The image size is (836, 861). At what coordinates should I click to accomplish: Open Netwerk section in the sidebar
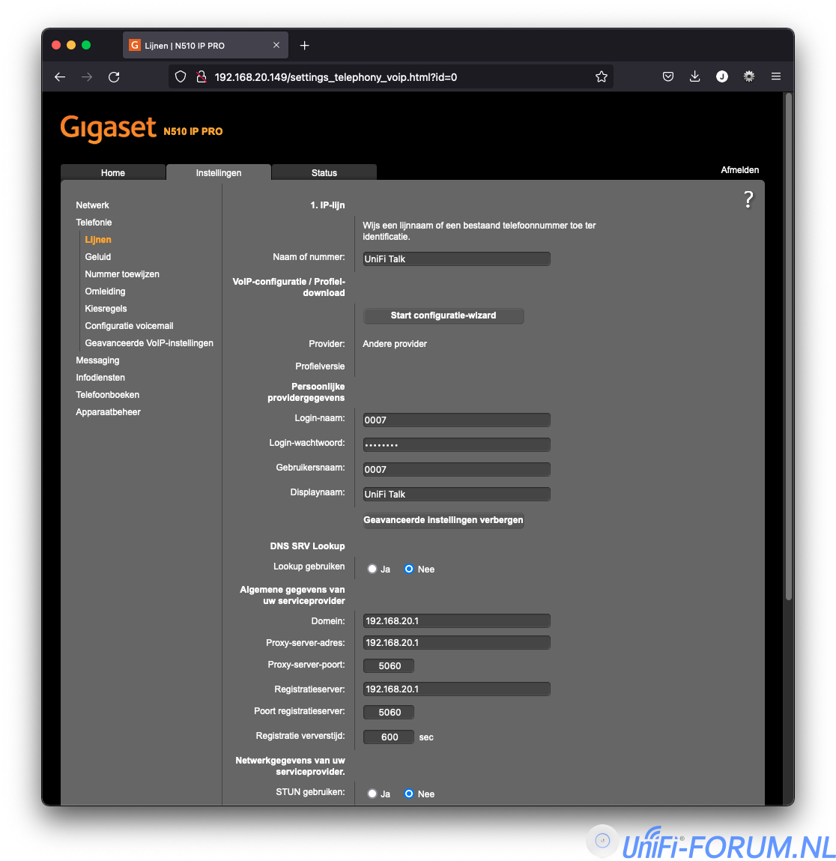pyautogui.click(x=92, y=205)
